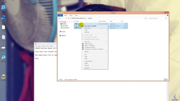The image size is (180, 101).
Task: Open the Recycle Bin on the desktop
Action: click(x=175, y=97)
